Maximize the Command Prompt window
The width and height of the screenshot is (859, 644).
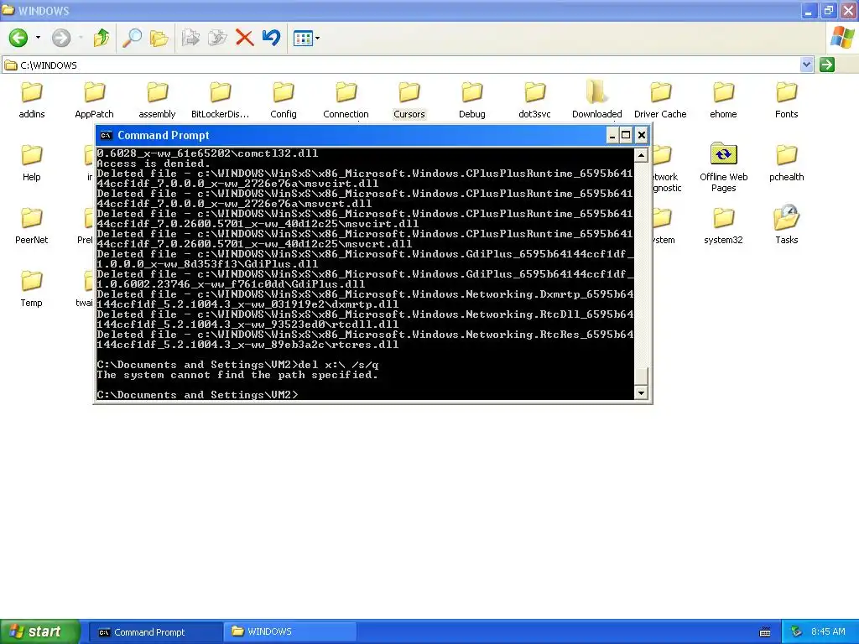coord(626,135)
